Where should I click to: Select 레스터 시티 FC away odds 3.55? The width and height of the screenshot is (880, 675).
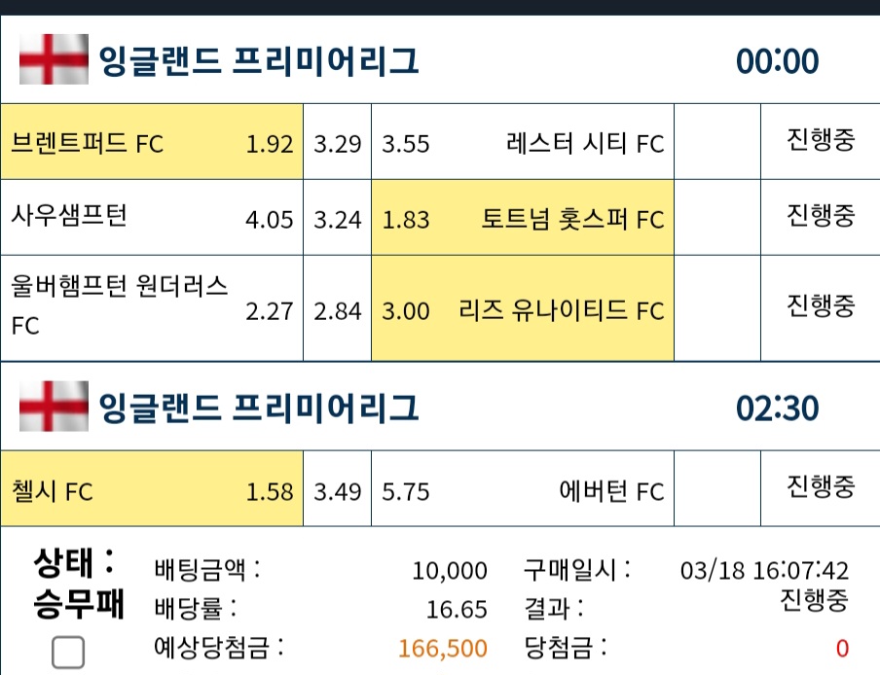click(523, 142)
